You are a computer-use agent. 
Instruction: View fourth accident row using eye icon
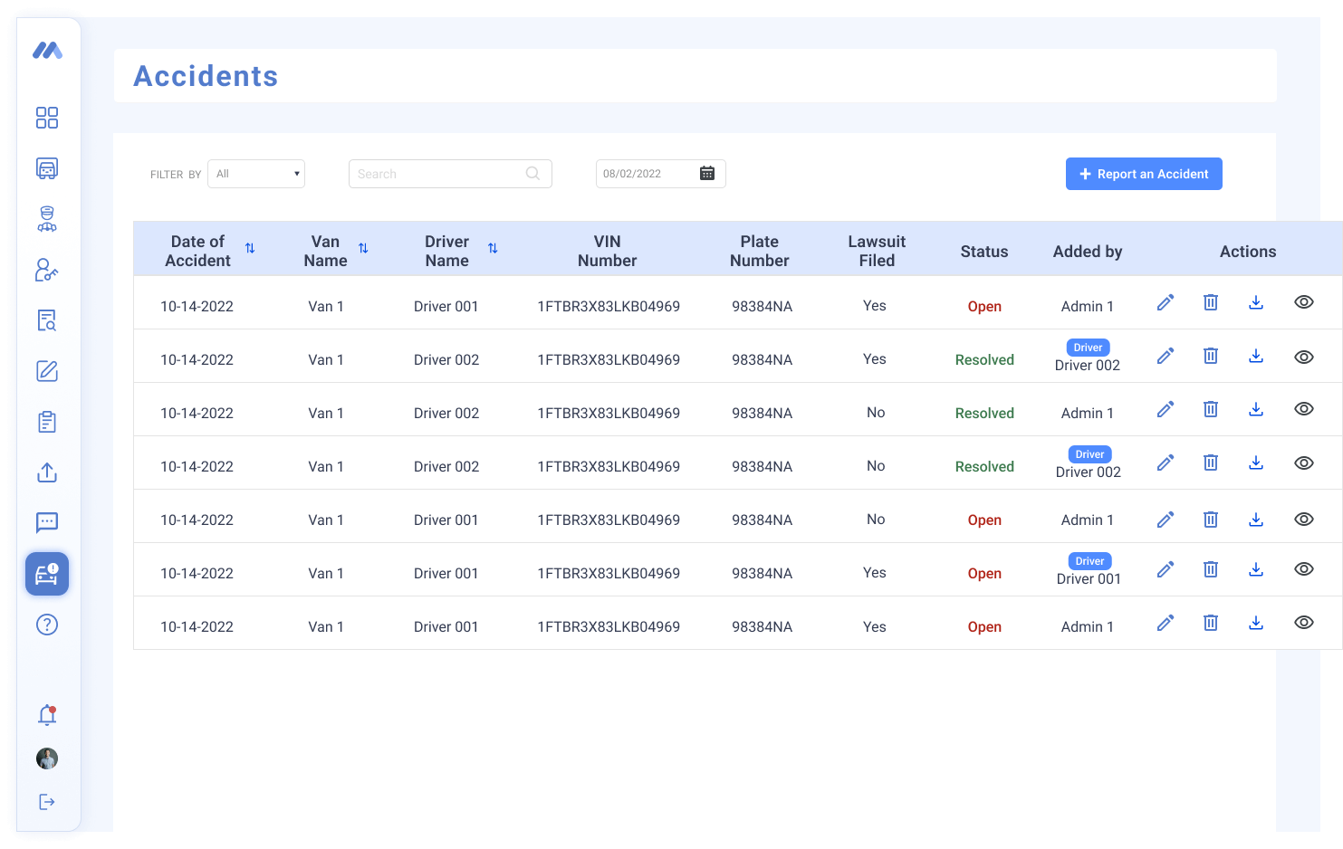pyautogui.click(x=1304, y=463)
